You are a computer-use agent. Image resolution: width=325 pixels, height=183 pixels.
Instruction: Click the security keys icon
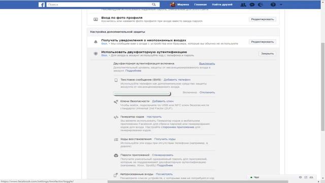[116, 102]
